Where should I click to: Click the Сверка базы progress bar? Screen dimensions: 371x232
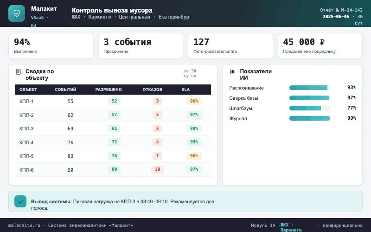click(309, 98)
